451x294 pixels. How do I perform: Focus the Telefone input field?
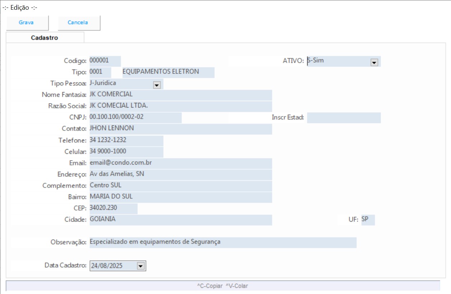(x=126, y=141)
